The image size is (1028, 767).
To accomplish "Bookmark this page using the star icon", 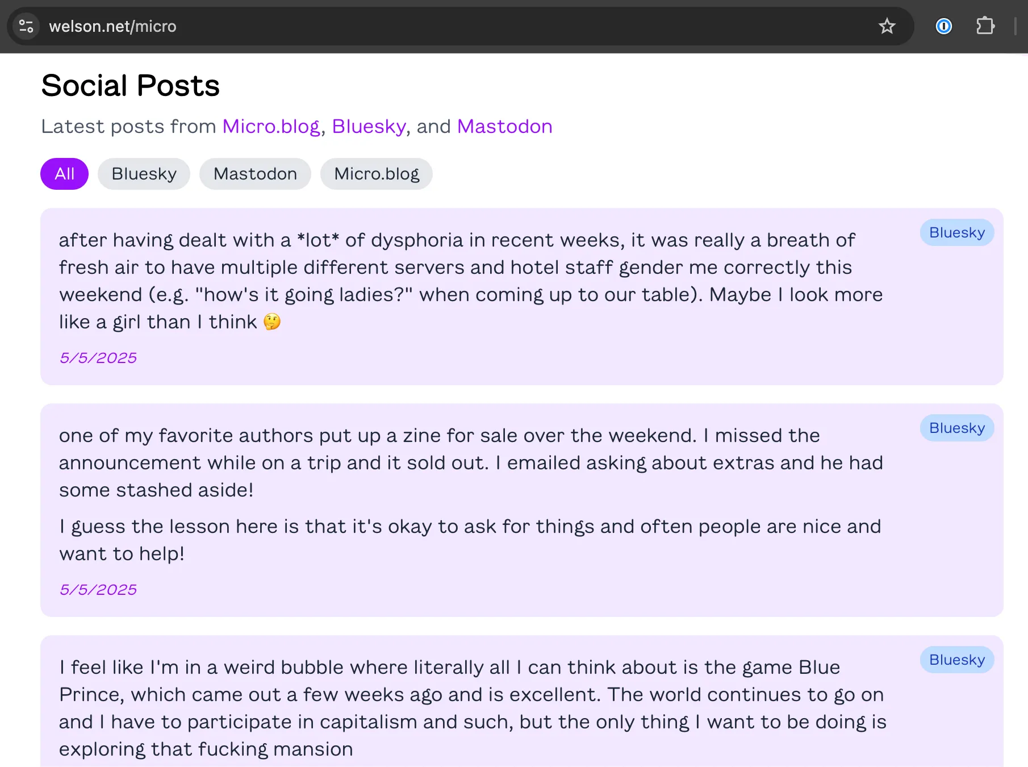I will click(887, 26).
